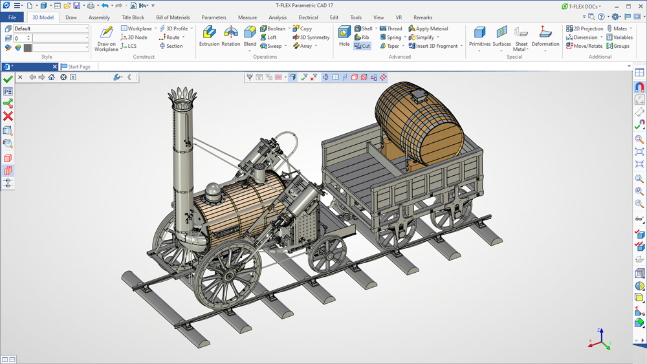647x364 pixels.
Task: Click the Loft operation
Action: [x=269, y=37]
